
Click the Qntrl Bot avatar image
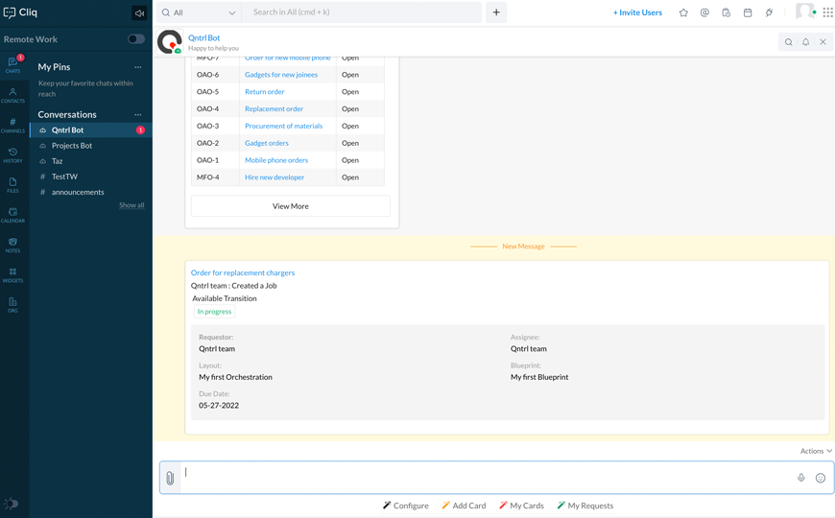[x=170, y=42]
